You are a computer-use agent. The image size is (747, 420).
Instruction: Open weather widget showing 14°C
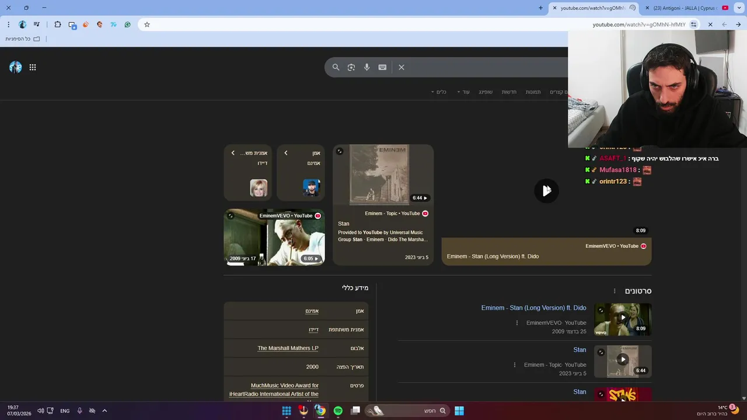pyautogui.click(x=719, y=411)
